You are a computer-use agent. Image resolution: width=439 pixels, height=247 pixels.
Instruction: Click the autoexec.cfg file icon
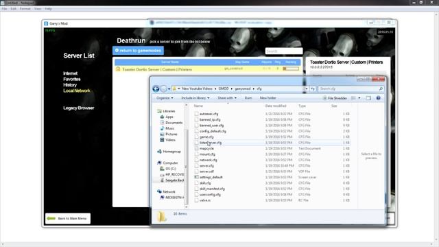click(196, 114)
